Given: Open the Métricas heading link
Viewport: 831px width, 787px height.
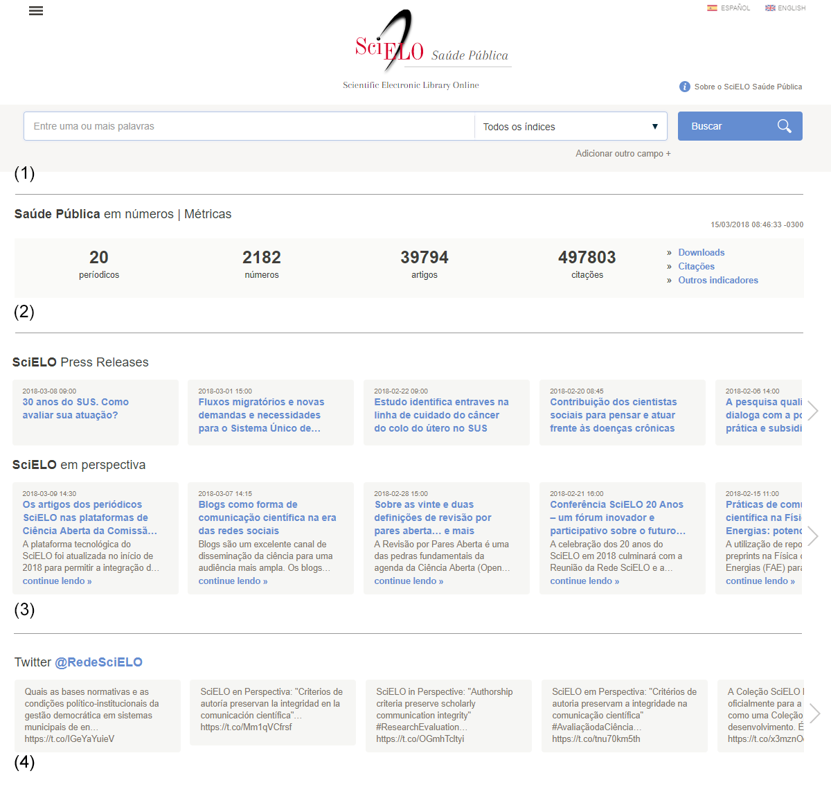Looking at the screenshot, I should (x=208, y=214).
